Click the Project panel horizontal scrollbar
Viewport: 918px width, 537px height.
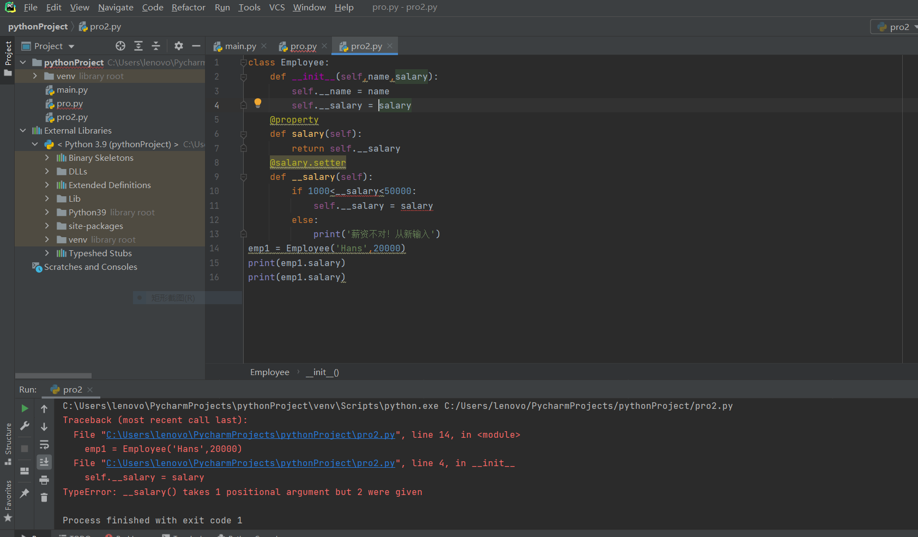(x=53, y=376)
